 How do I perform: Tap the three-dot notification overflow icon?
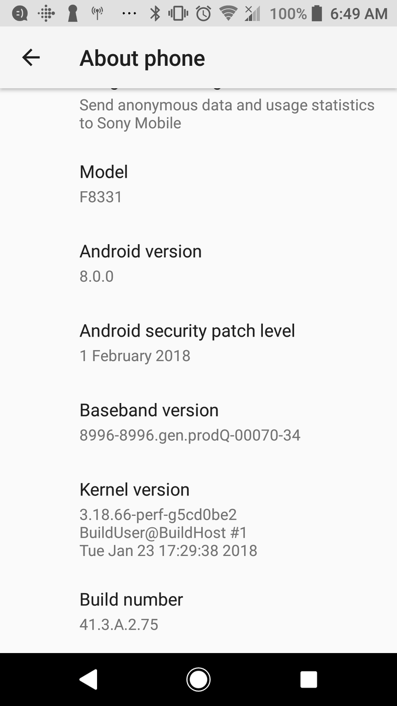(x=128, y=14)
